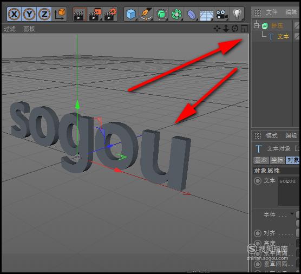Click the viewport move camera icon
This screenshot has width=301, height=274.
(217, 29)
